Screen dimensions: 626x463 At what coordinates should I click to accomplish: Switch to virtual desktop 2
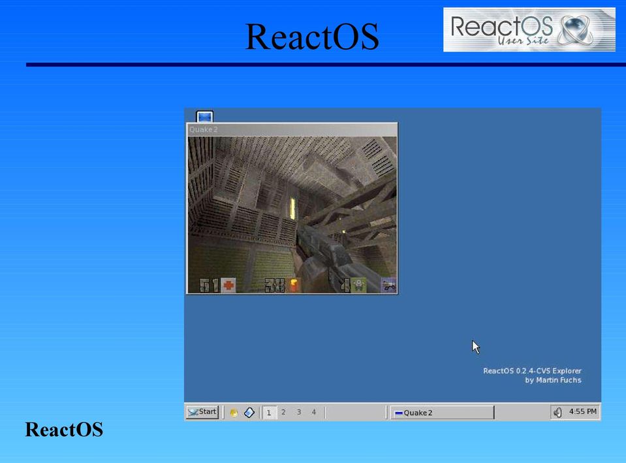click(x=283, y=412)
